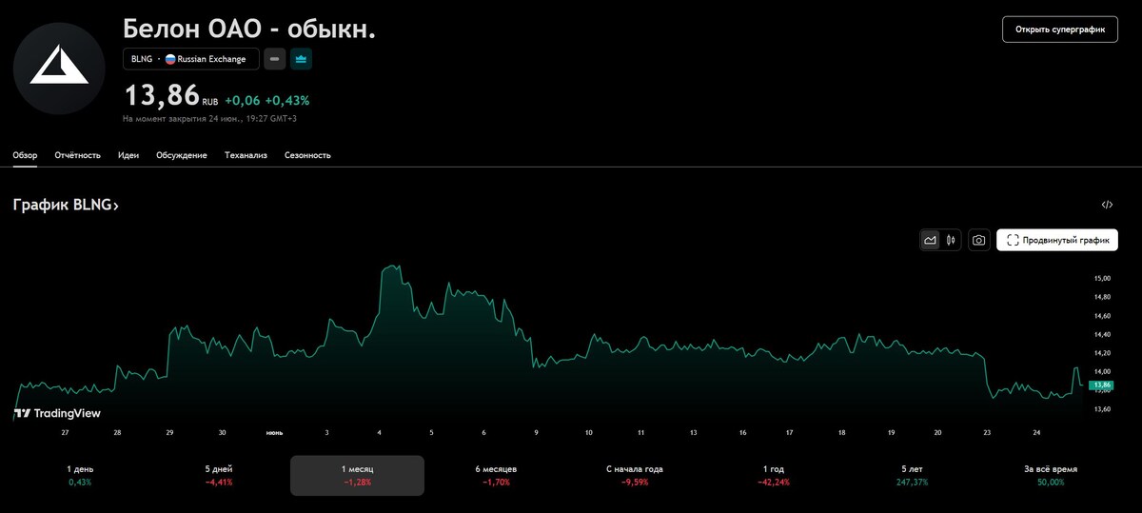Screen dimensions: 1142x513
Task: Click the 13,86 price value
Action: [162, 95]
